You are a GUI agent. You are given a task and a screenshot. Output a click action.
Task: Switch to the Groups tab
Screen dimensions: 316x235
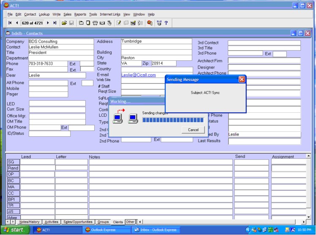103,222
